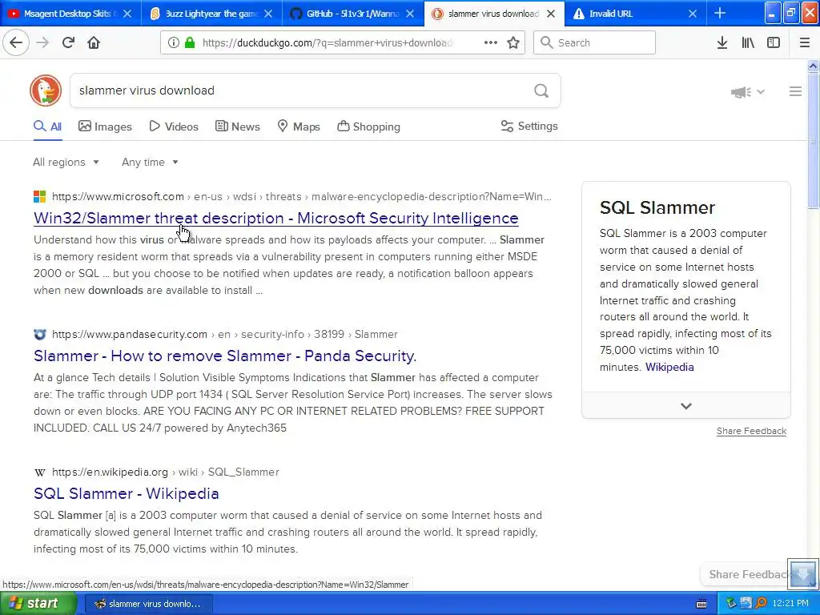Viewport: 820px width, 615px height.
Task: Bookmark this page with the star
Action: click(x=513, y=42)
